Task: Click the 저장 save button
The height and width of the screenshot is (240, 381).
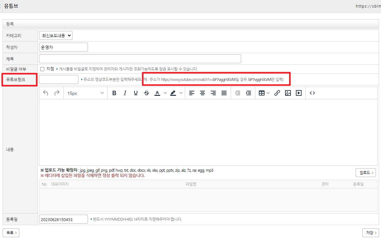Action: tap(371, 233)
